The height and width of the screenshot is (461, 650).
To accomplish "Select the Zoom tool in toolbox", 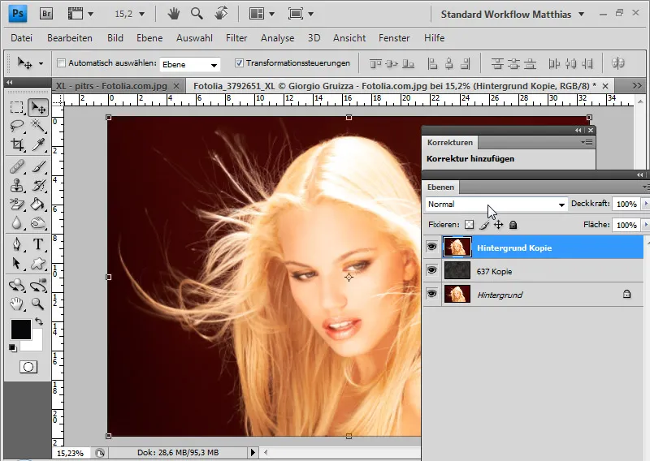I will tap(38, 304).
